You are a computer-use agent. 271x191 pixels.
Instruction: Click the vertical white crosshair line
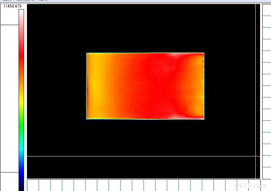[255, 91]
